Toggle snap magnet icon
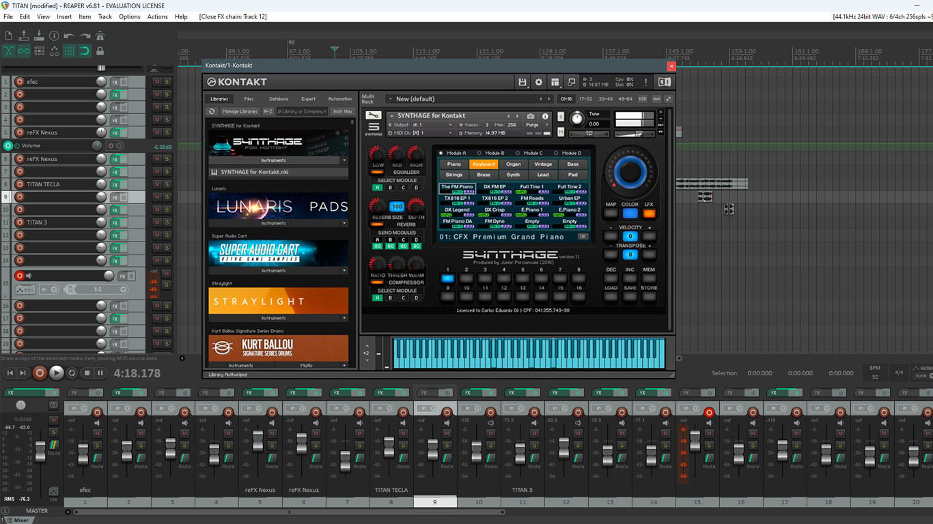 (x=85, y=50)
